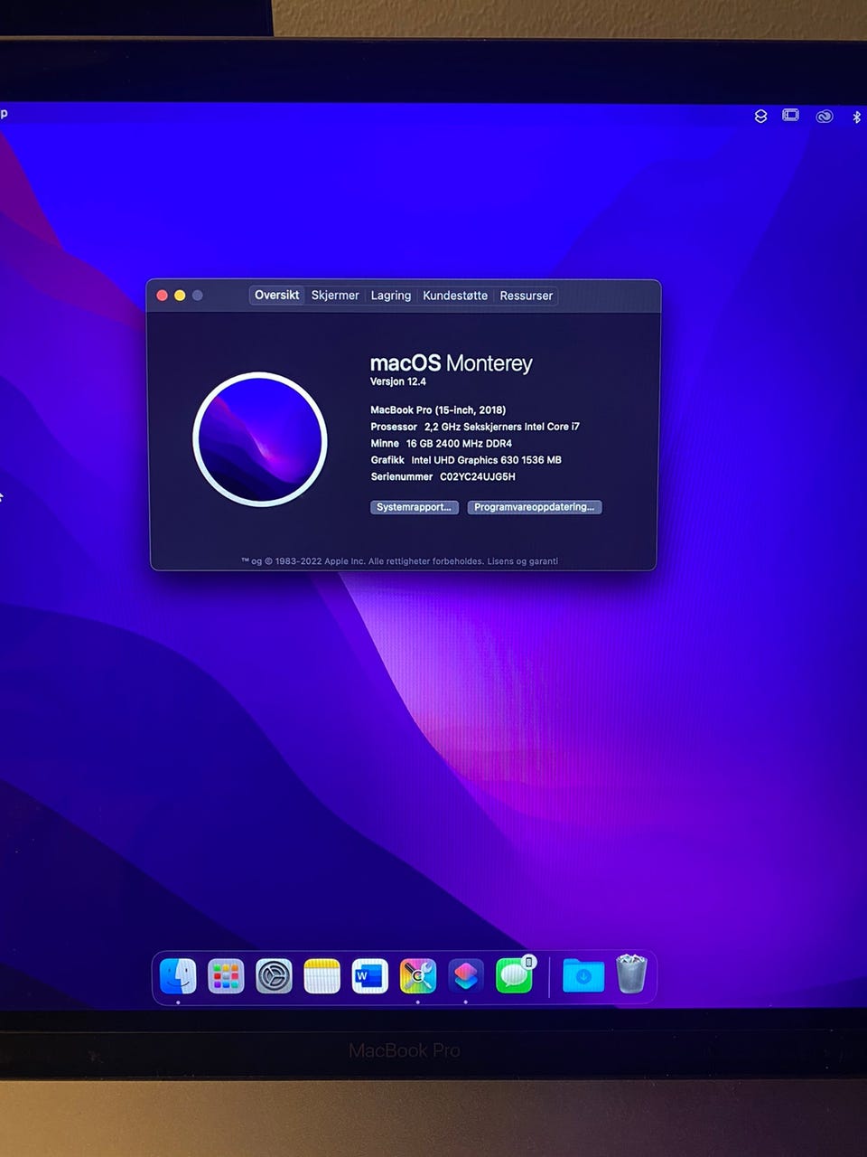Open the Shortcuts app icon
This screenshot has height=1157, width=867.
tap(465, 976)
